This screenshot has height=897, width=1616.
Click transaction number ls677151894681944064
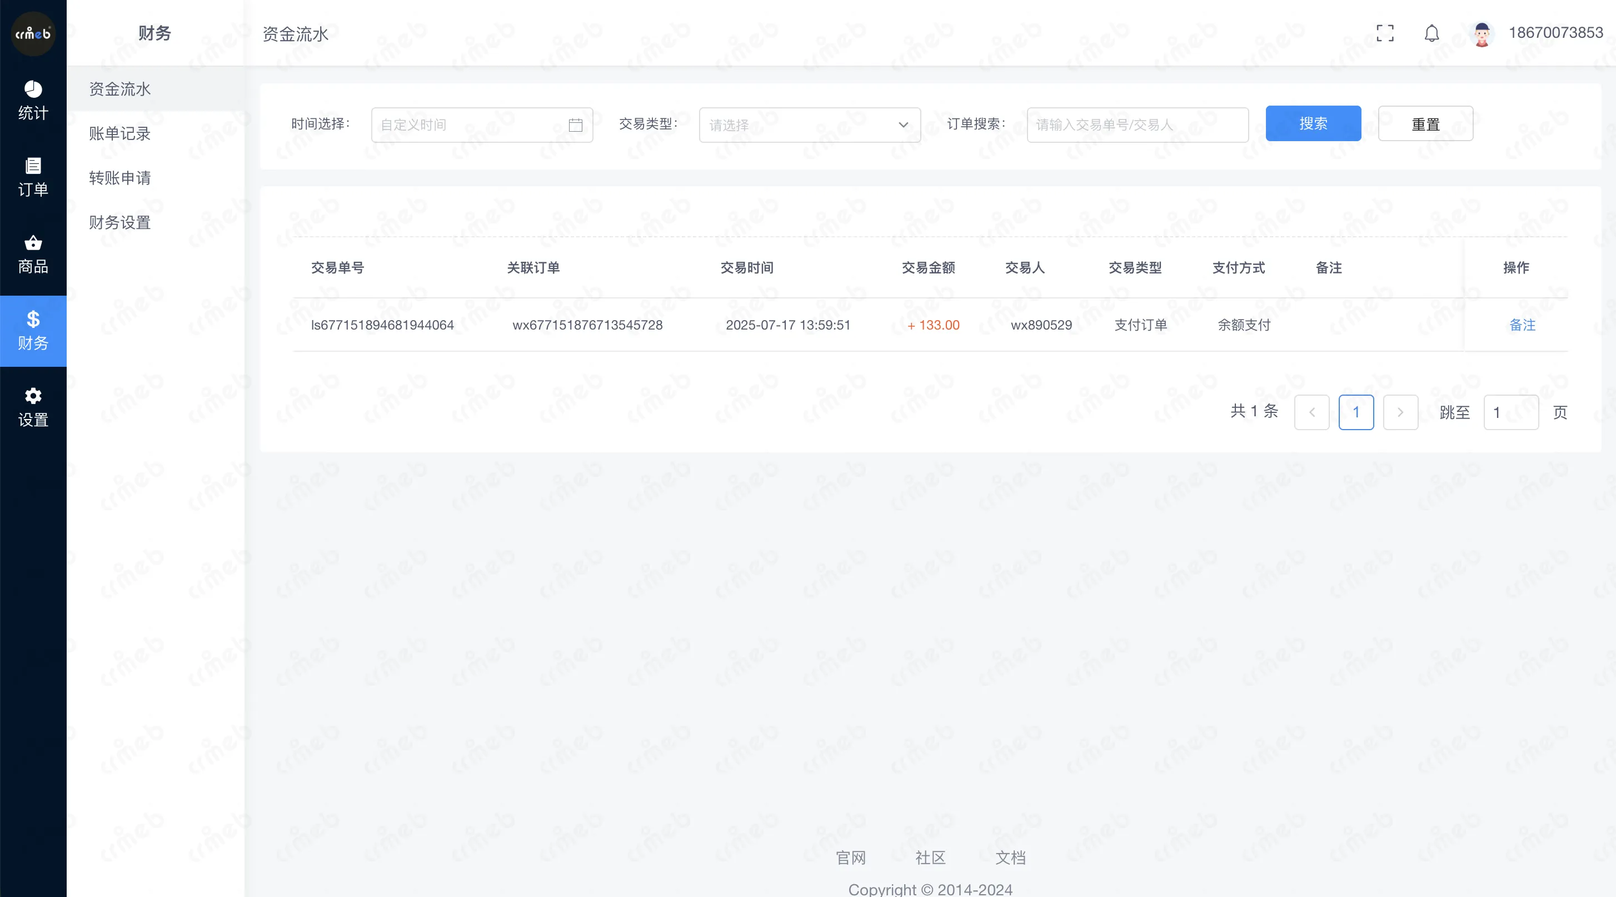pyautogui.click(x=382, y=325)
